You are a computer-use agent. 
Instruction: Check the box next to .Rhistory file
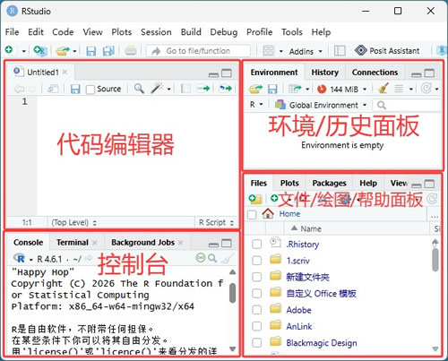tap(256, 245)
